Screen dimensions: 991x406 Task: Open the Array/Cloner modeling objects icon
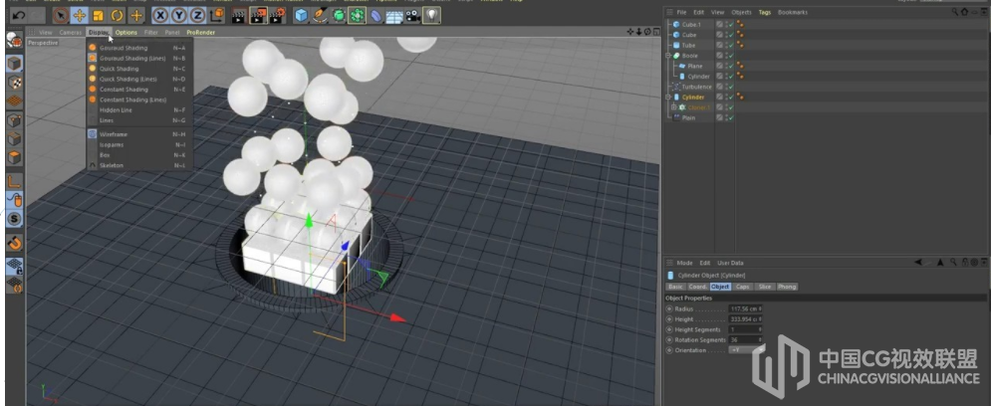pos(358,15)
